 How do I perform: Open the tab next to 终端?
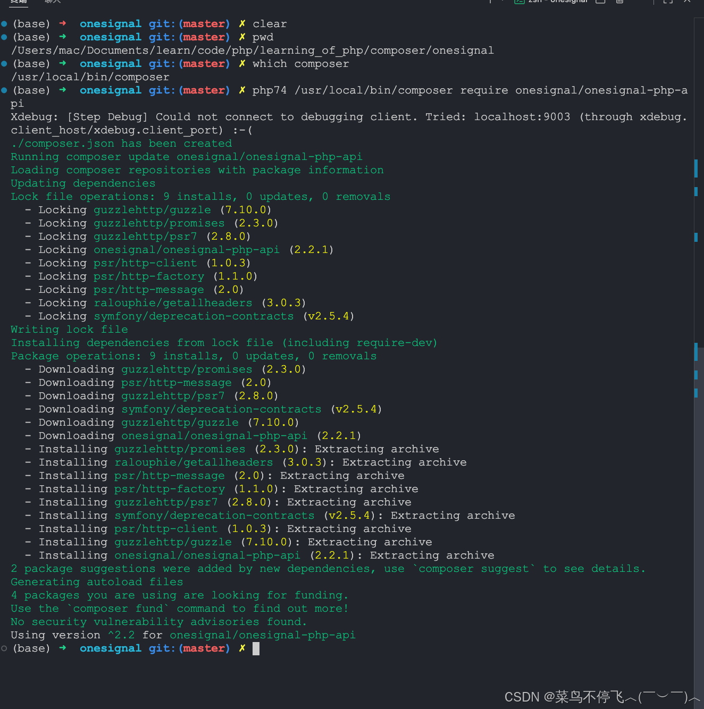53,2
